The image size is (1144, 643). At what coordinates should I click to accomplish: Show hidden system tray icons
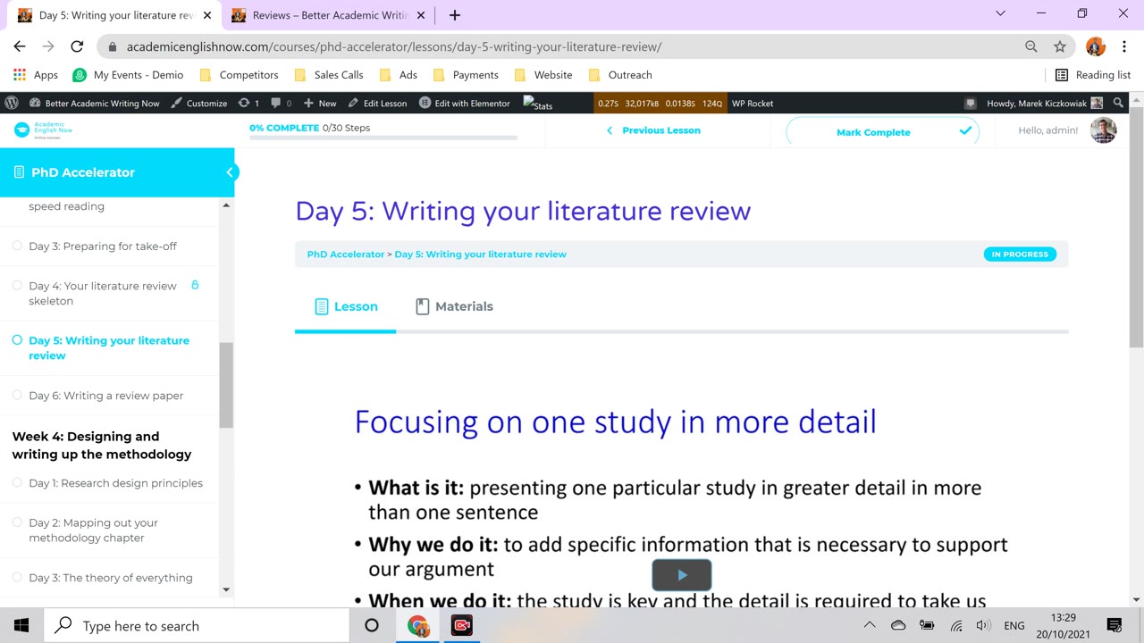869,625
